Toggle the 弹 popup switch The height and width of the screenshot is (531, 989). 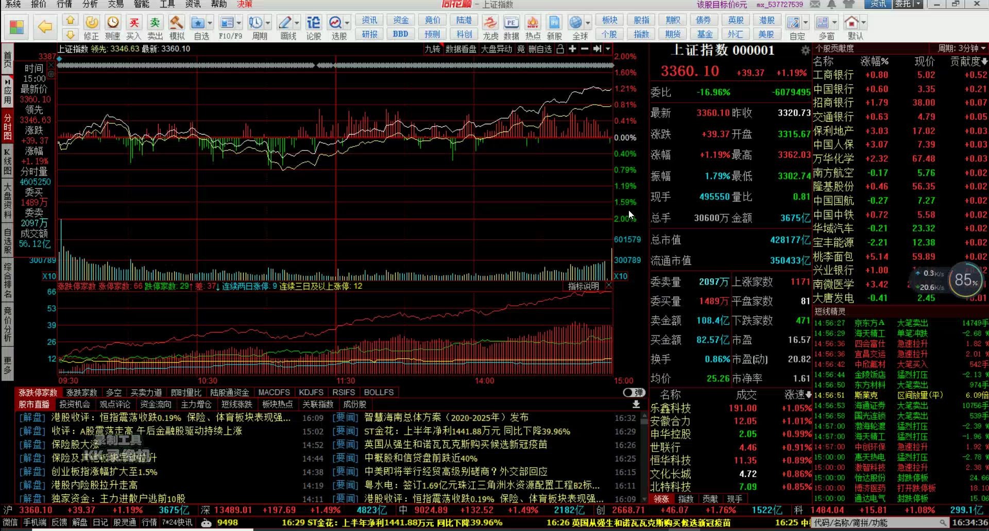point(634,392)
